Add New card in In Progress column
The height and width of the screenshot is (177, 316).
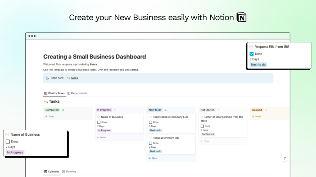coord(101,138)
